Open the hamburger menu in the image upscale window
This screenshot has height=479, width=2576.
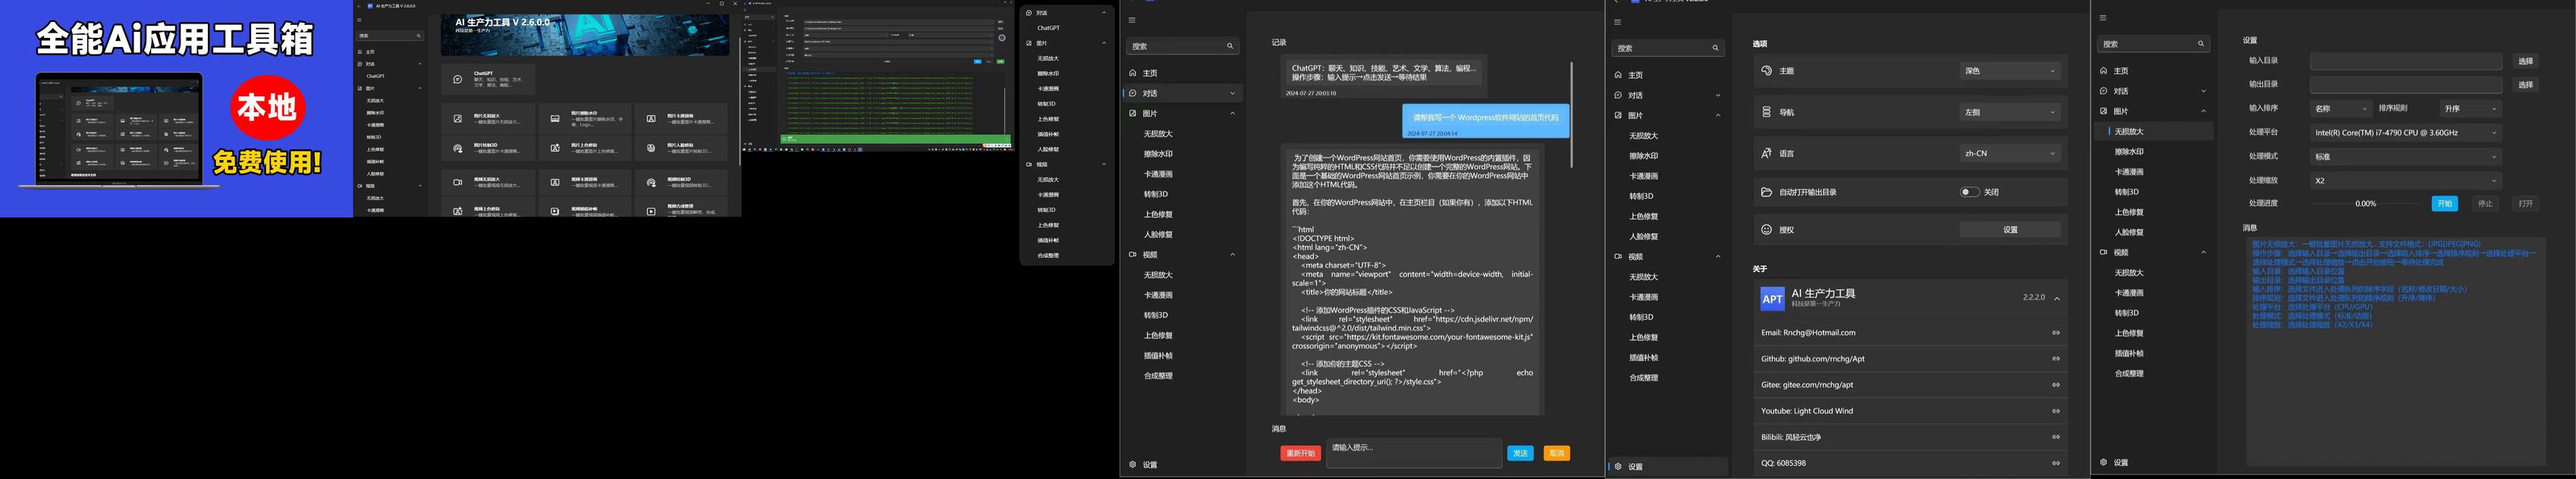pos(2102,18)
